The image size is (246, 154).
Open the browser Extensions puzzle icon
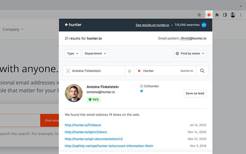click(217, 15)
